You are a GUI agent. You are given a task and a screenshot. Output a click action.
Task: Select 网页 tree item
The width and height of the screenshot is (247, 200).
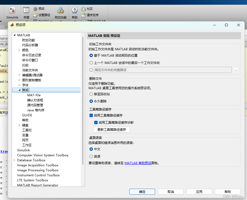click(x=25, y=140)
